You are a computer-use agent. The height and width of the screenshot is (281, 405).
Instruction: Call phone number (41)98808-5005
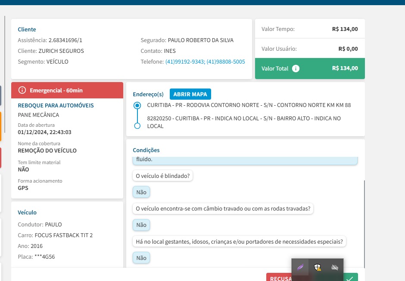(225, 62)
